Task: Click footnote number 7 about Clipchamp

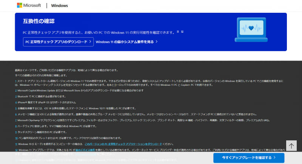Action: coord(16,120)
